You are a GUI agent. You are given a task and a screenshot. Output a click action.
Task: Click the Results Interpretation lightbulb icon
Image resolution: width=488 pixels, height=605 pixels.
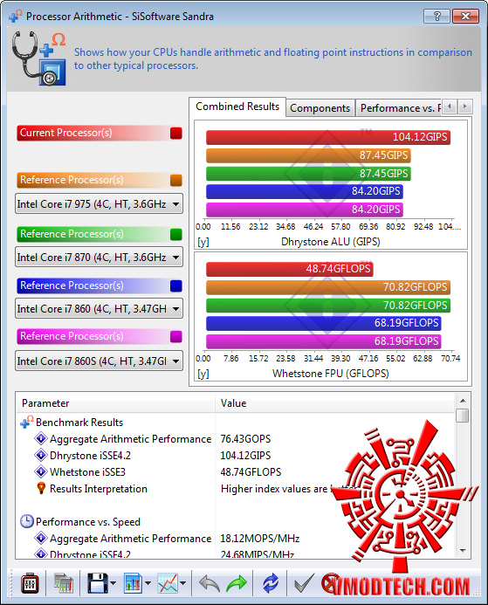click(41, 489)
